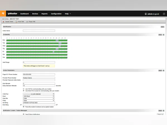Screen dimensions: 167x125
Task: Open the COM Port dropdown
Action: (39, 94)
